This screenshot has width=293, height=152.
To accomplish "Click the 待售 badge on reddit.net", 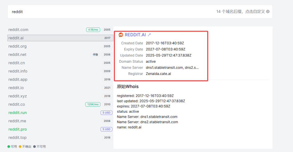I will tap(95, 55).
